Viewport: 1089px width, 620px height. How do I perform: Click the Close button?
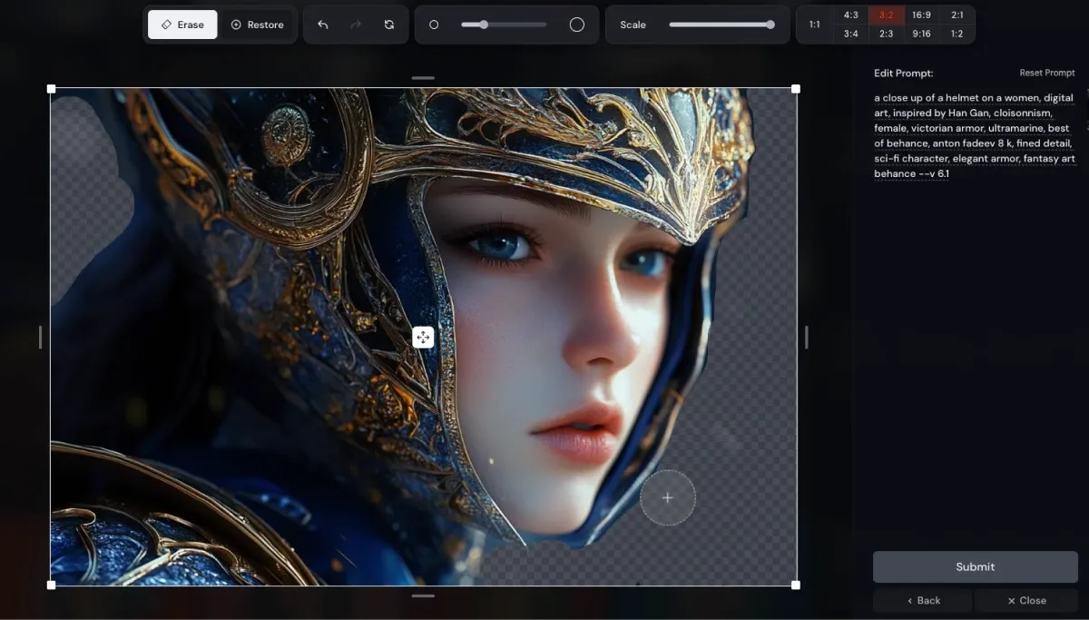click(1026, 600)
